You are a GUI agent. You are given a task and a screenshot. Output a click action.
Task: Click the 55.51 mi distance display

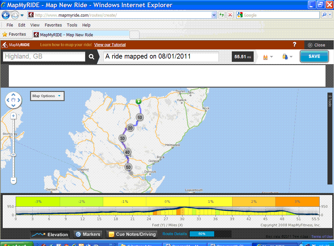(x=243, y=57)
